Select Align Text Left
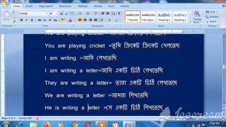 click(x=80, y=20)
